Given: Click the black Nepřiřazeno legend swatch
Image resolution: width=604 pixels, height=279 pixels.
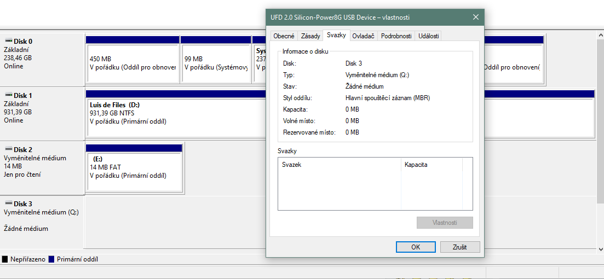Looking at the screenshot, I should pyautogui.click(x=5, y=259).
